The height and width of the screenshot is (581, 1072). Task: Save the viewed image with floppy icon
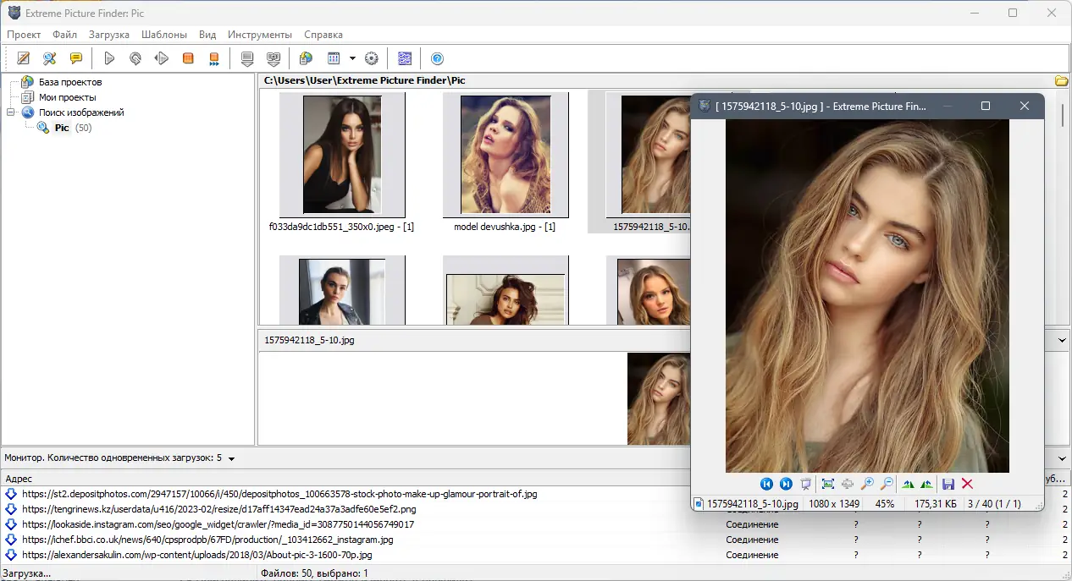948,484
